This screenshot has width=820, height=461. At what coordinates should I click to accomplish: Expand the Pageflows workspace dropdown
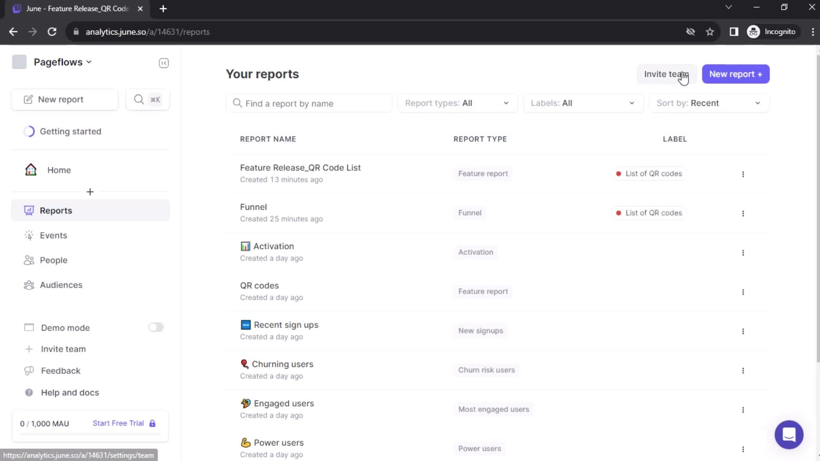tap(63, 62)
